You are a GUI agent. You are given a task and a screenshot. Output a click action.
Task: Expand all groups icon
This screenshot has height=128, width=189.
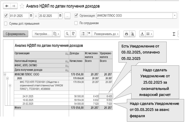click(x=89, y=34)
